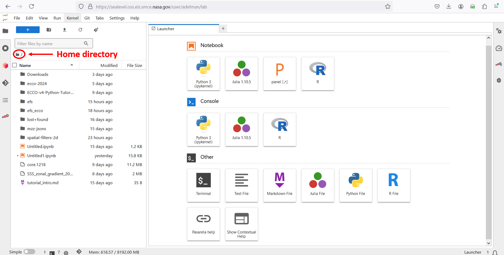This screenshot has height=255, width=504.
Task: Create a new Markdown File
Action: click(x=279, y=185)
